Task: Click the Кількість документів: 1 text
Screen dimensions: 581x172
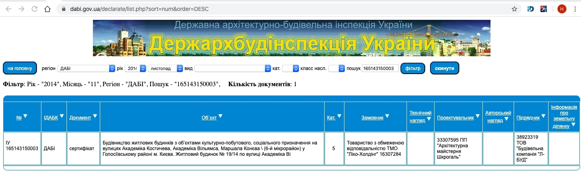Action: click(x=263, y=84)
